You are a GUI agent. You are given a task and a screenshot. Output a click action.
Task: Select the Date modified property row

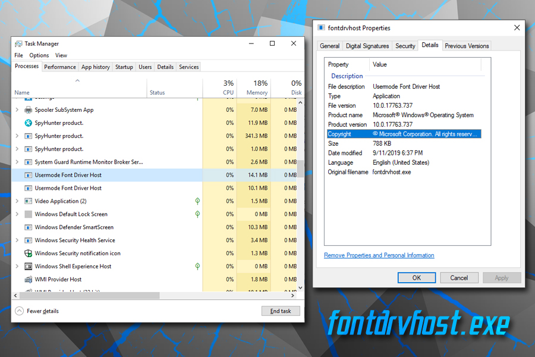tap(404, 153)
